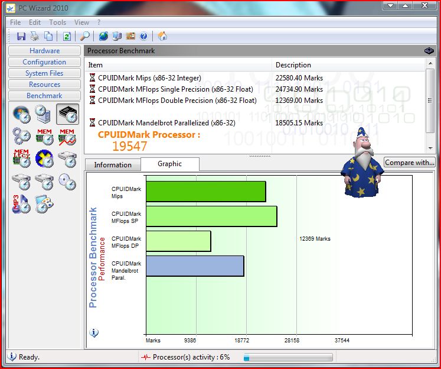Select the MEM memory benchmark icon
Viewport: 441px width, 369px height.
coord(44,137)
